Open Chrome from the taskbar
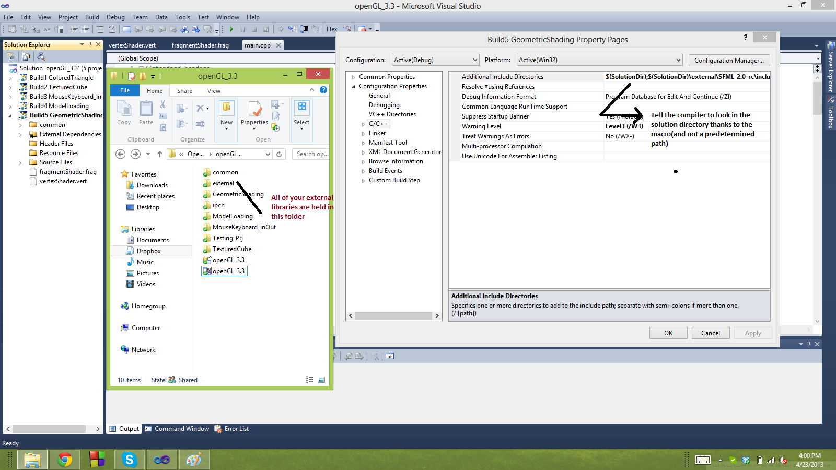 [65, 460]
